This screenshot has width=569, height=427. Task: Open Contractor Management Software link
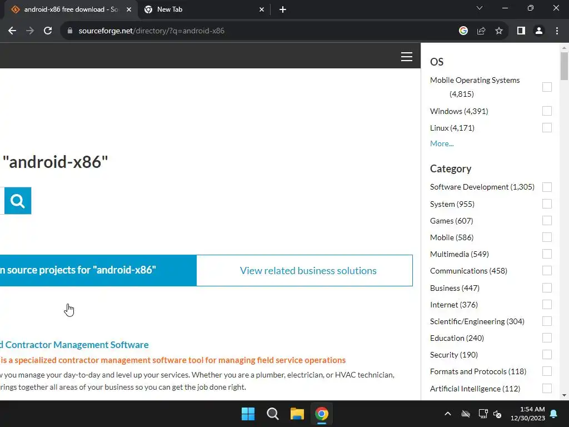pos(74,345)
